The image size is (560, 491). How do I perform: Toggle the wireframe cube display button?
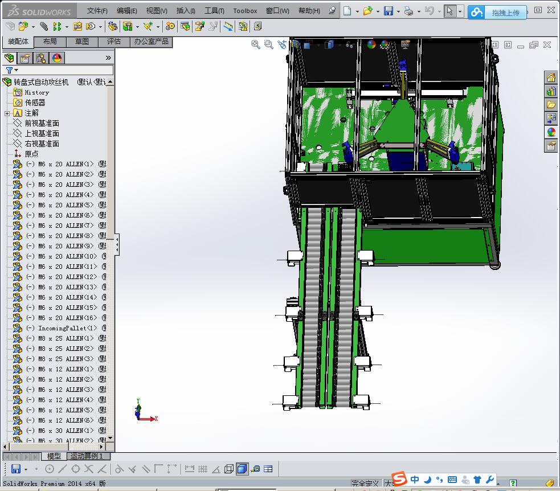click(x=229, y=469)
